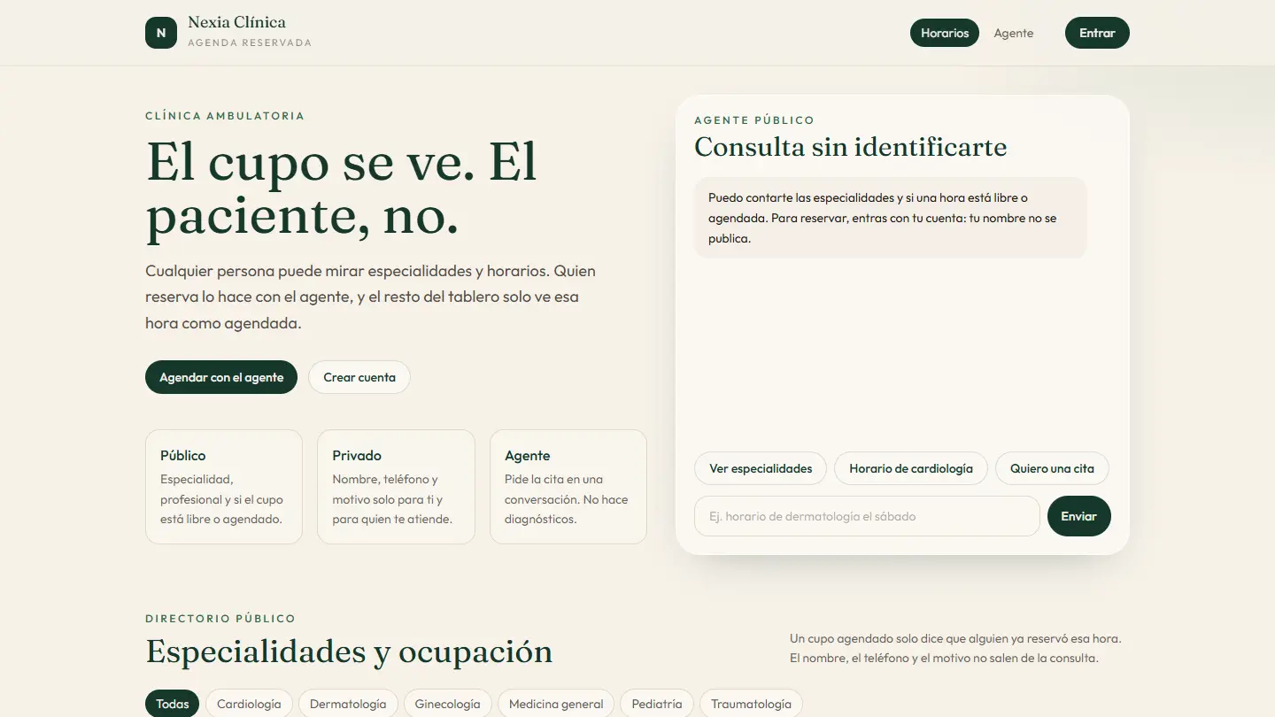
Task: Click the Nexia Clínica N logo icon
Action: click(161, 33)
